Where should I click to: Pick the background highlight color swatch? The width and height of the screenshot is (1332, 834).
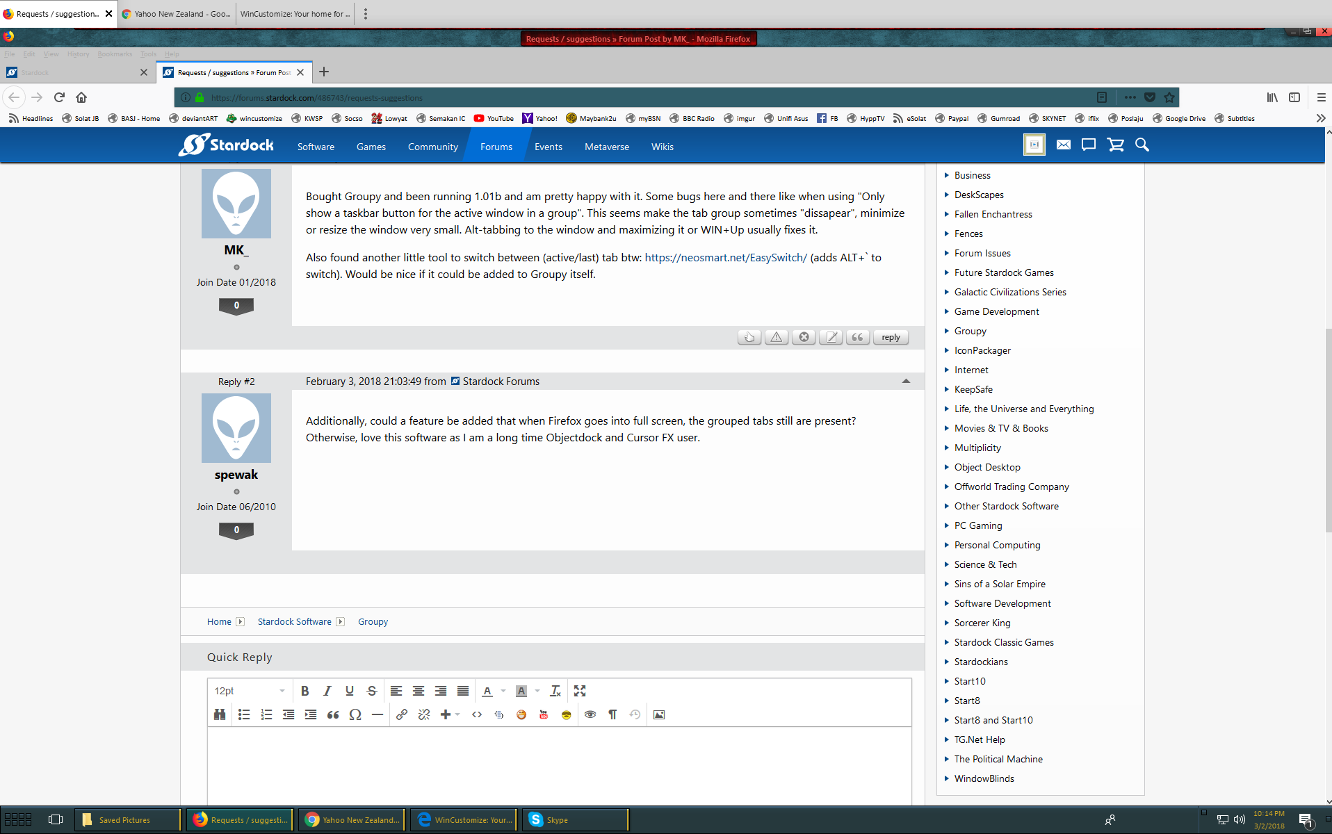click(521, 691)
